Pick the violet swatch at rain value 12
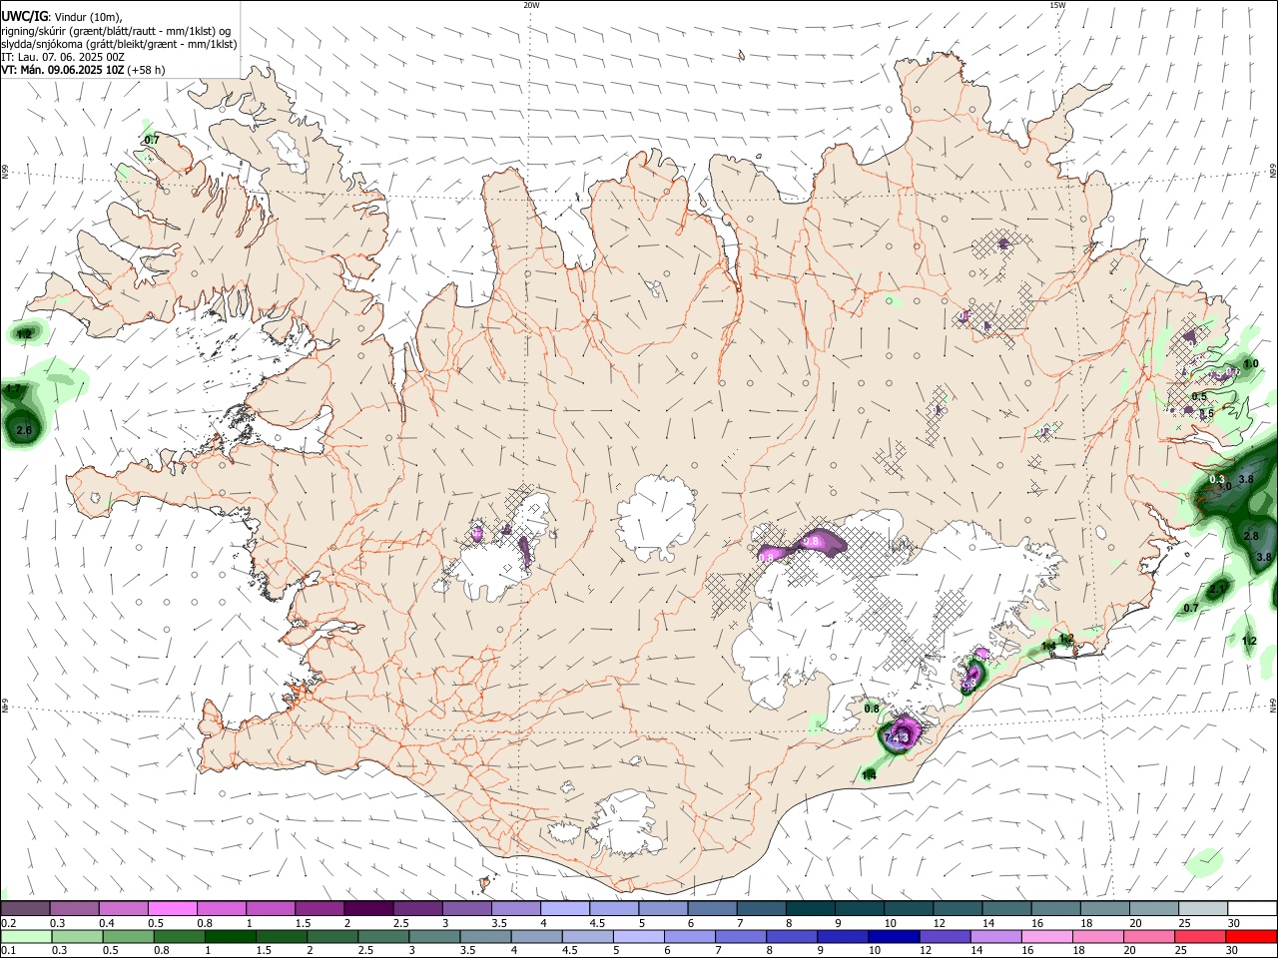The image size is (1278, 958). pos(945,936)
